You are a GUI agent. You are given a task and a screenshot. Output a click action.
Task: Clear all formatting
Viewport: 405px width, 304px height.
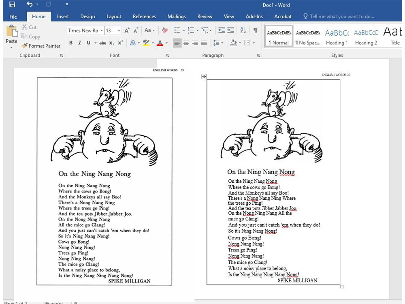[165, 30]
